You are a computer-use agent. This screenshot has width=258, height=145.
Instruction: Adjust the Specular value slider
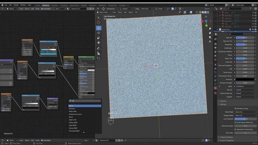tap(245, 37)
